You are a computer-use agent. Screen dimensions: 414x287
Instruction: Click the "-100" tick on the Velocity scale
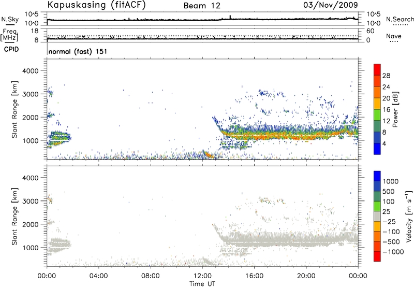391,232
